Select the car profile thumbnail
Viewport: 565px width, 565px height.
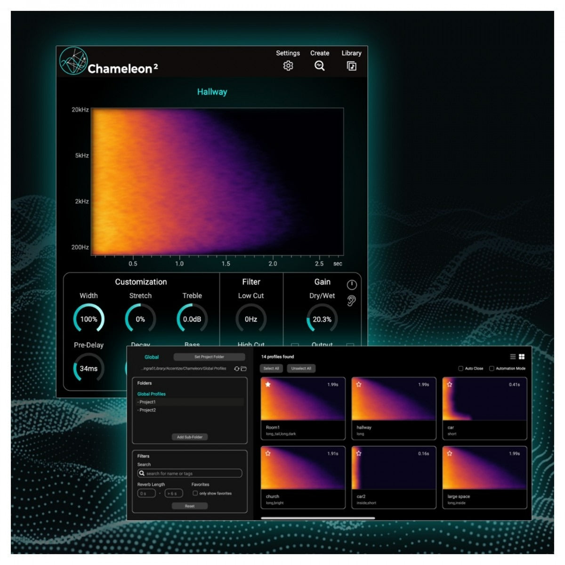click(484, 399)
